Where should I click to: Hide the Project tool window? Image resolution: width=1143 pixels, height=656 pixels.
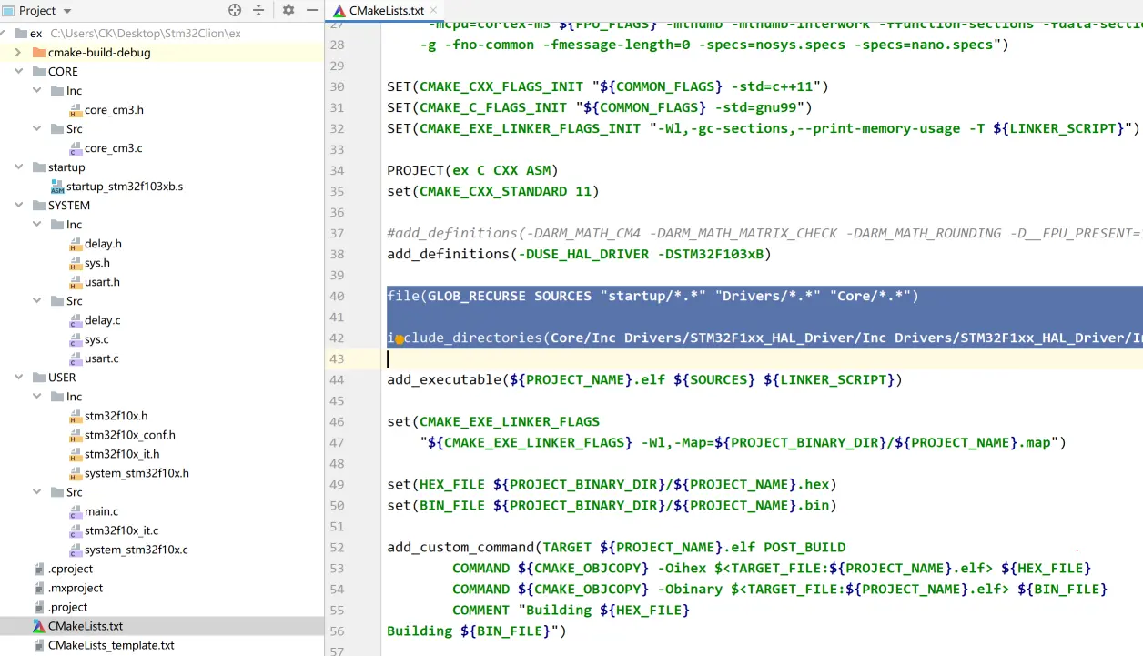pos(310,11)
